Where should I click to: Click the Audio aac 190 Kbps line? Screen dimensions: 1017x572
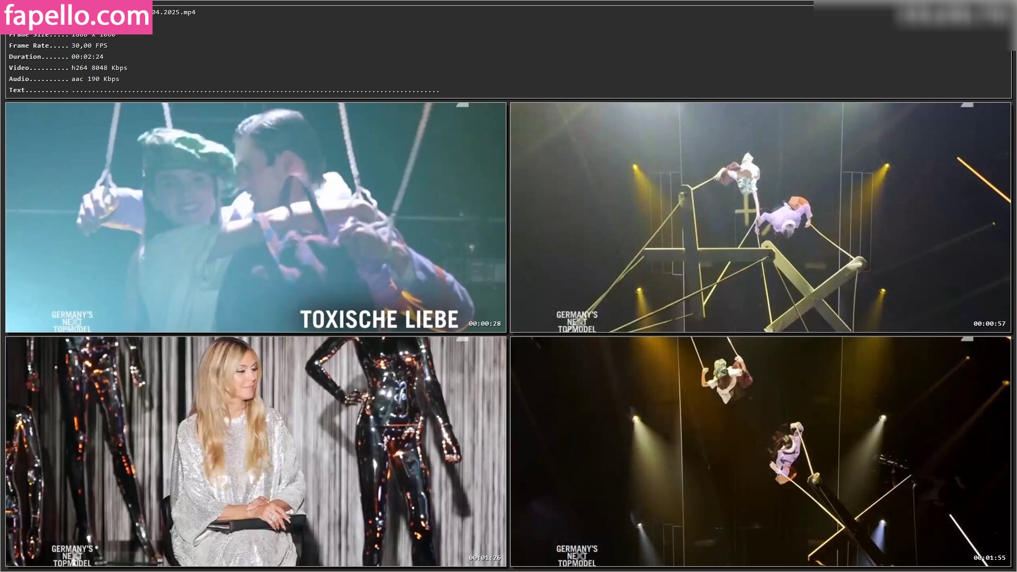tap(64, 79)
